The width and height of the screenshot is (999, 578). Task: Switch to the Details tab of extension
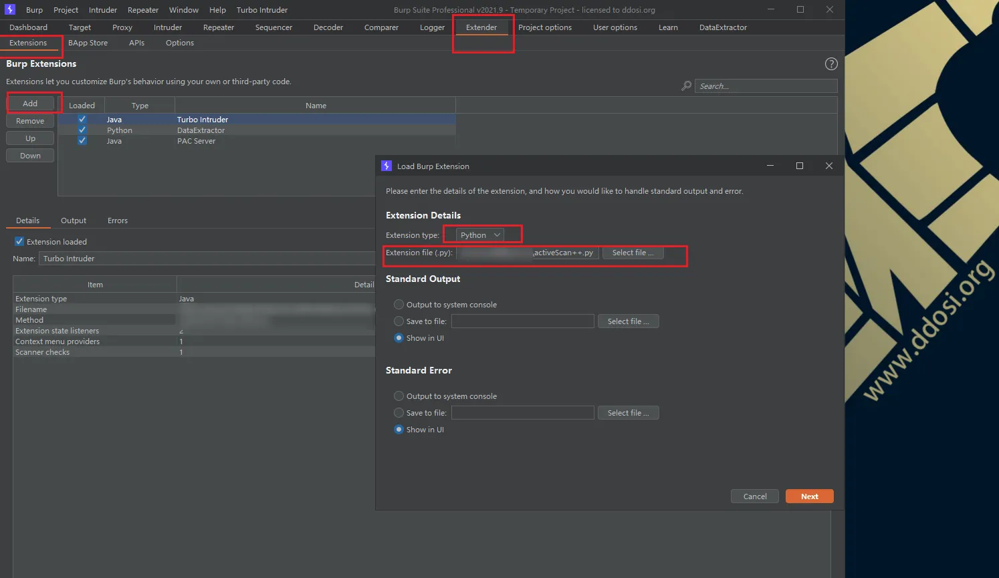(27, 221)
